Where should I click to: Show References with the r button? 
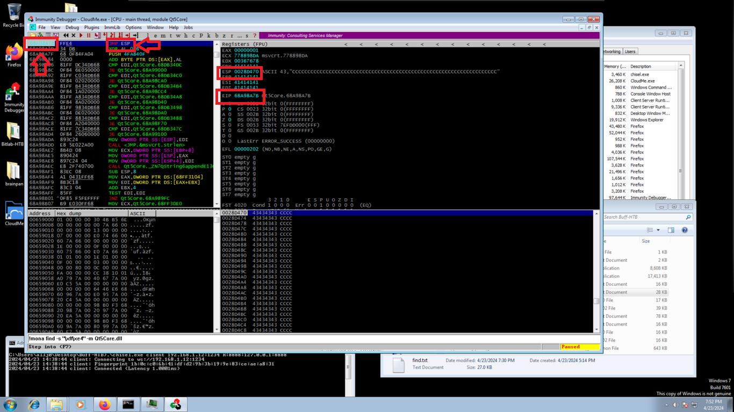coord(232,35)
